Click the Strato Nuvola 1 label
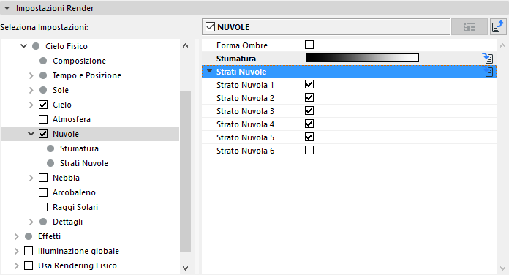509x275 pixels. coord(245,85)
